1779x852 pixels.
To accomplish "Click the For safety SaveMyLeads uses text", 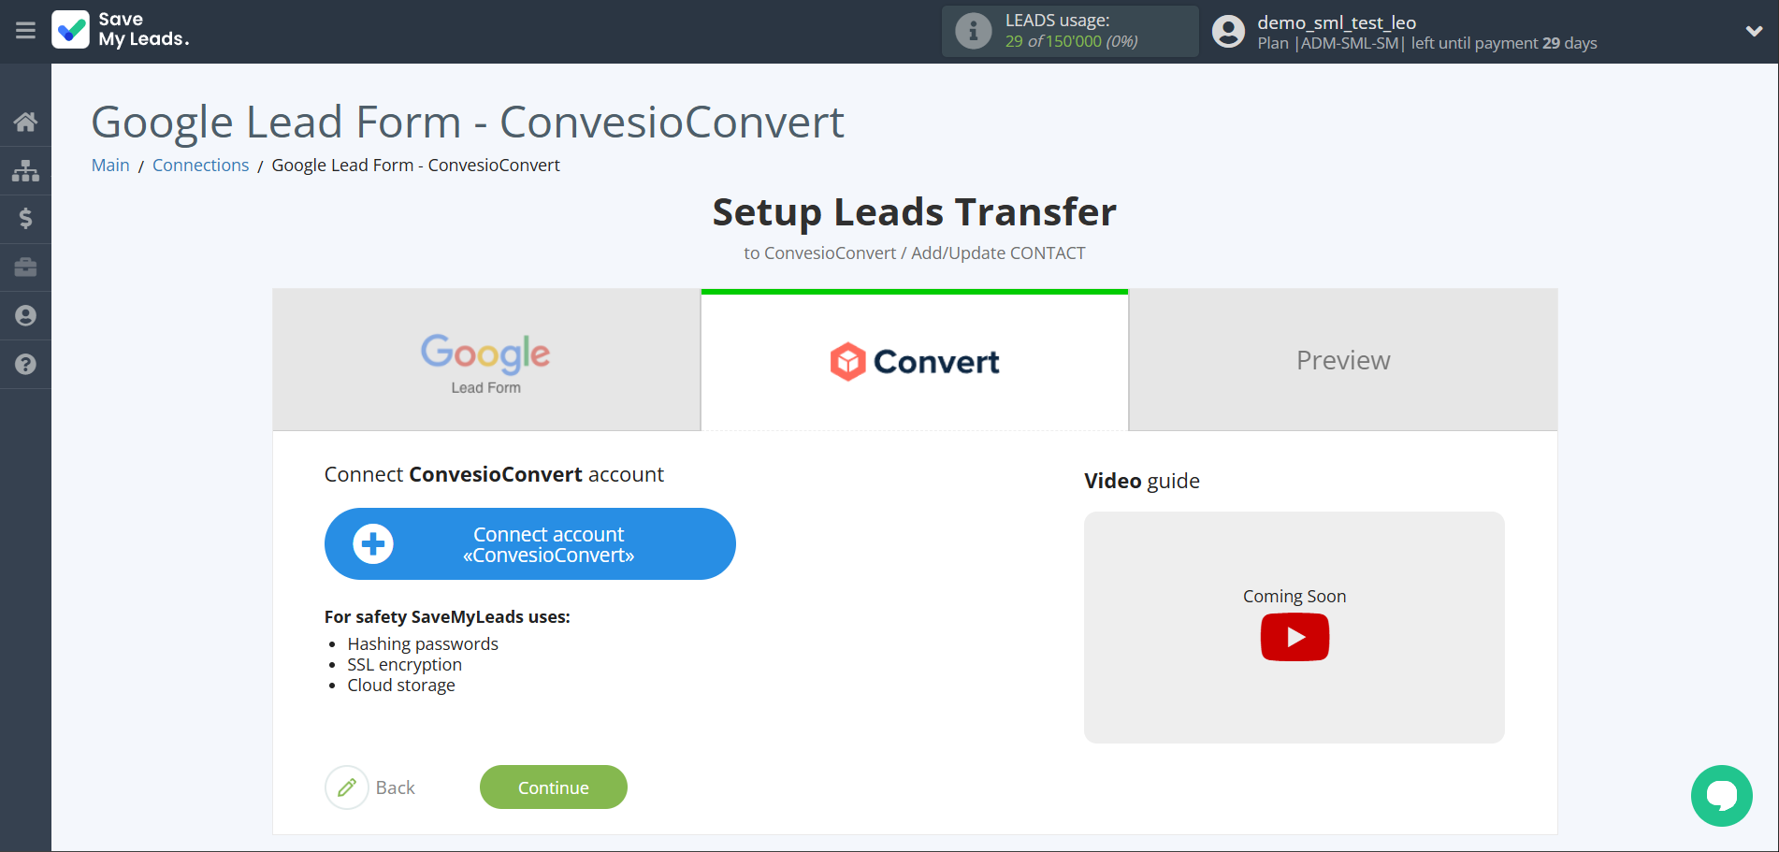I will point(447,617).
